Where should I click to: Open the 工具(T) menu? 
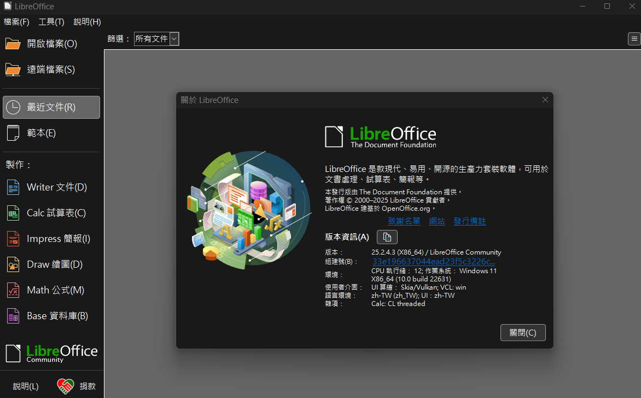tap(51, 22)
